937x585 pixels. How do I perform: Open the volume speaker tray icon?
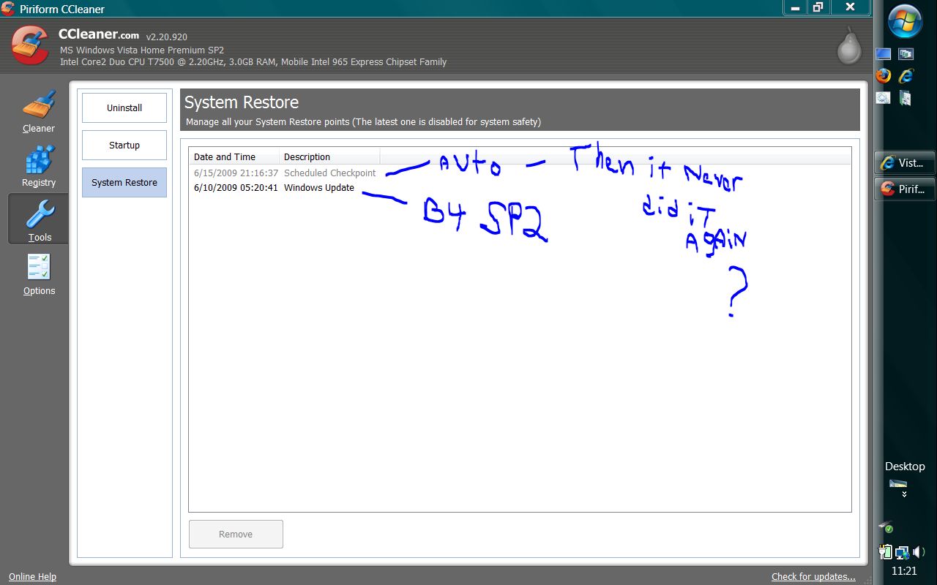[x=919, y=552]
